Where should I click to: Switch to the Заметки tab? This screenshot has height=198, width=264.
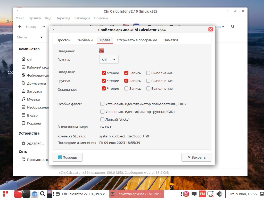click(171, 40)
